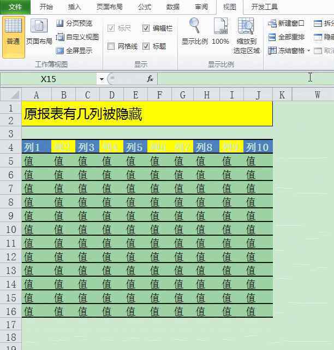Open the Developer (开发工具) tab
Viewport: 334px width, 350px height.
pos(265,7)
